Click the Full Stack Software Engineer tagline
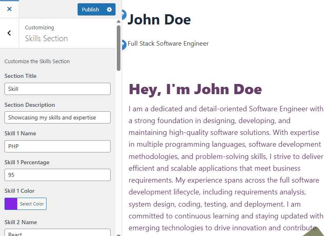 (168, 44)
